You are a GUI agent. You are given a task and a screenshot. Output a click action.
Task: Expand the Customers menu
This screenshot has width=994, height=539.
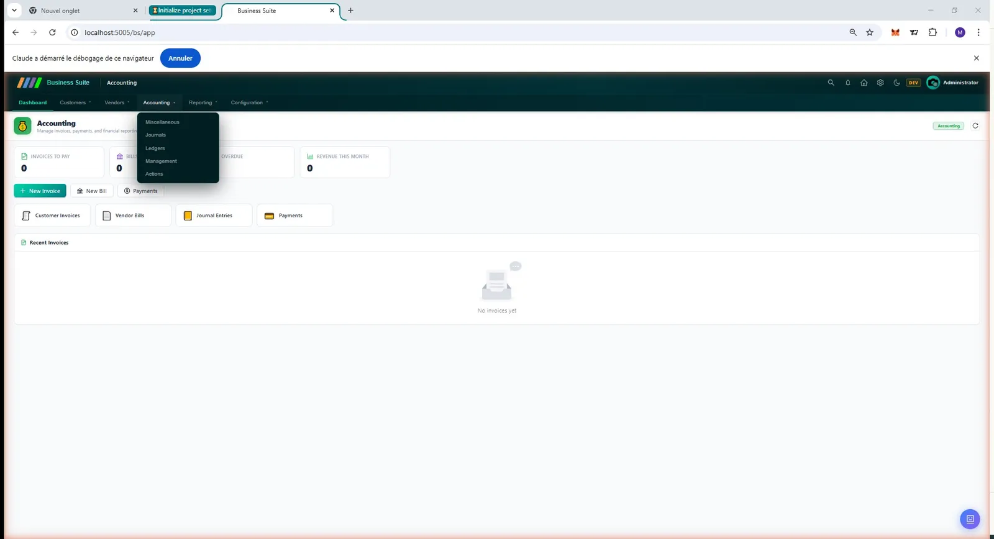(75, 102)
